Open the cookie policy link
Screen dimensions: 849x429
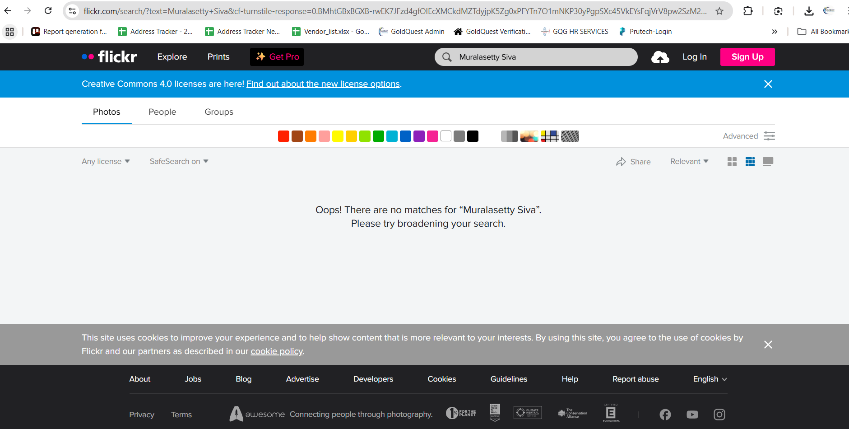point(277,351)
